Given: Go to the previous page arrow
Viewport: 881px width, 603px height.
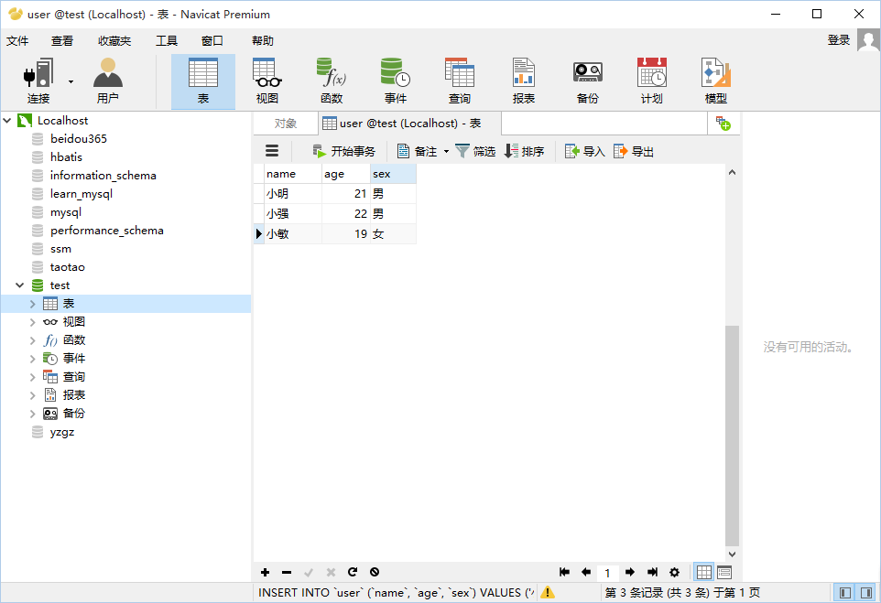Looking at the screenshot, I should coord(586,572).
